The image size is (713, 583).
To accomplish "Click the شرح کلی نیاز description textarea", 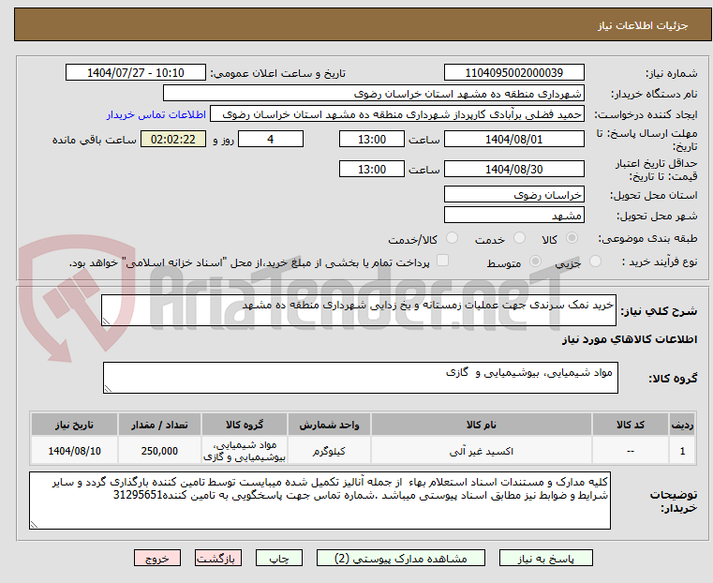I will coord(359,310).
